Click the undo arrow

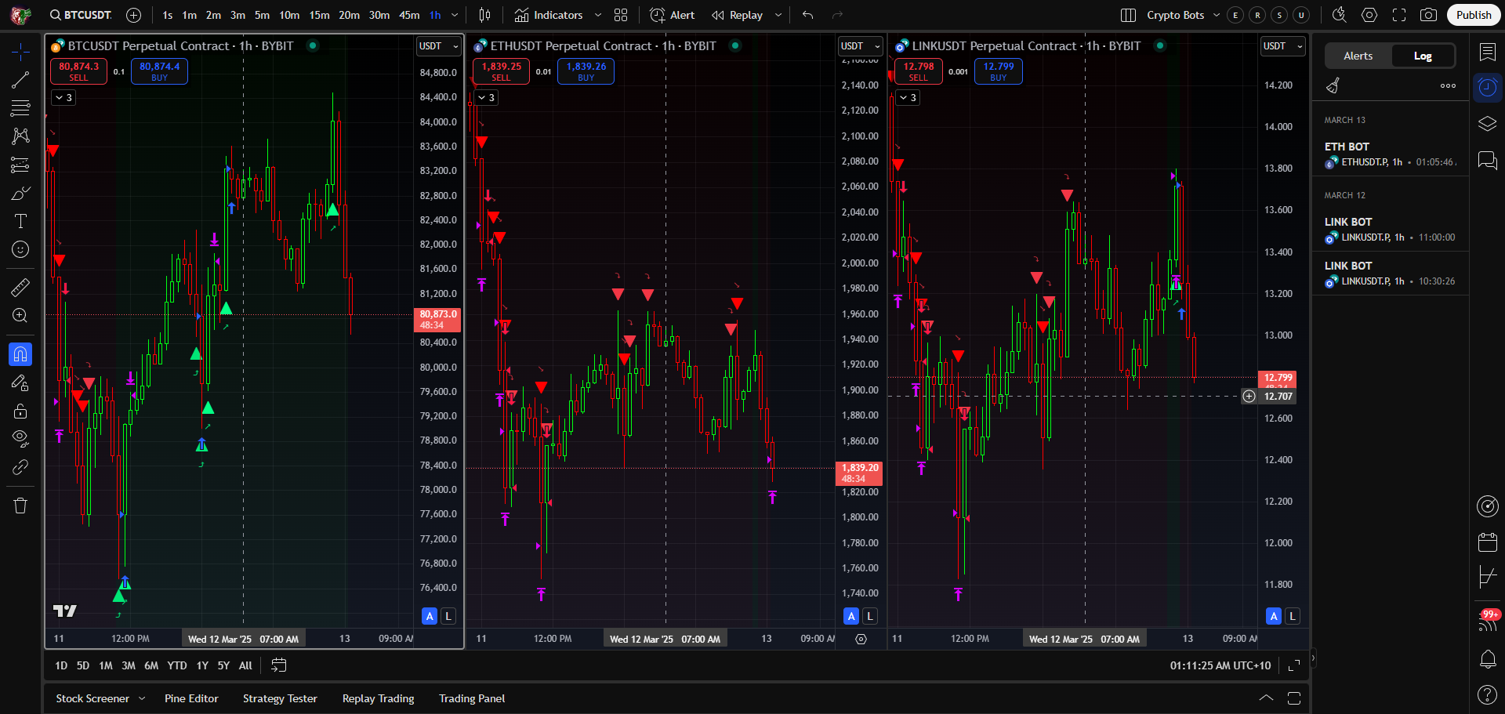(x=808, y=15)
